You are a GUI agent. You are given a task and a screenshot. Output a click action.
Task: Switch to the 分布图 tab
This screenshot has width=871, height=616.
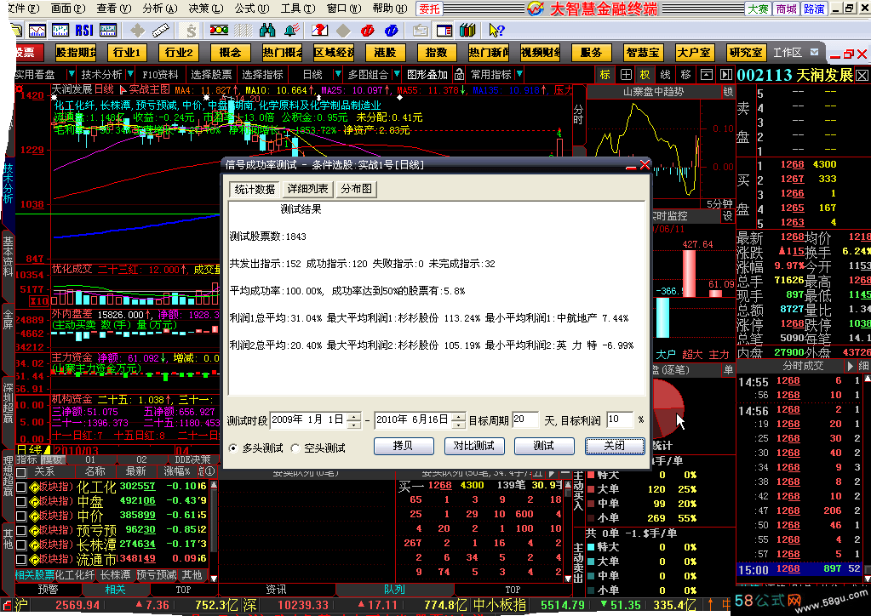pos(356,189)
